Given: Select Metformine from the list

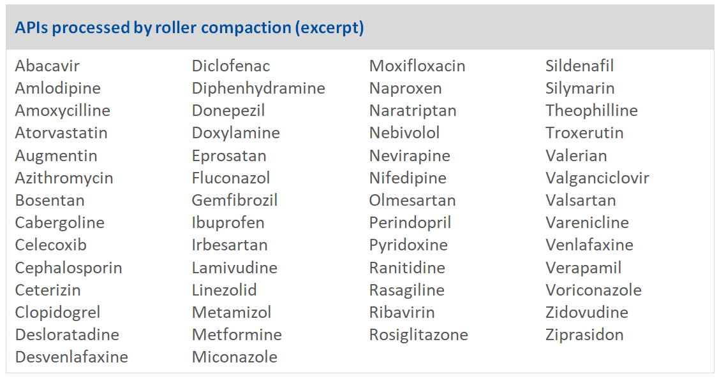Looking at the screenshot, I should (237, 334).
